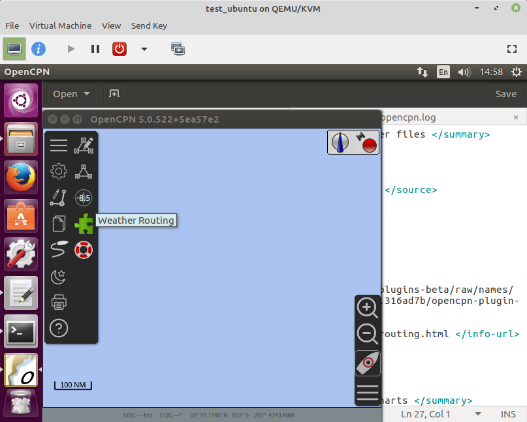Drop a Man Overboard lifebuoy marker

84,250
